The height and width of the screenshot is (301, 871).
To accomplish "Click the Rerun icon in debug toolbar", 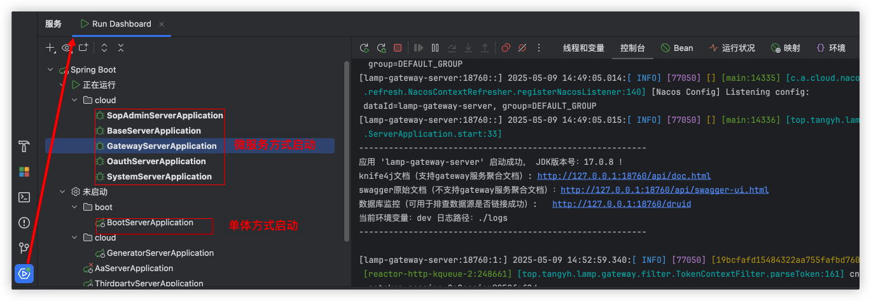I will tap(365, 48).
